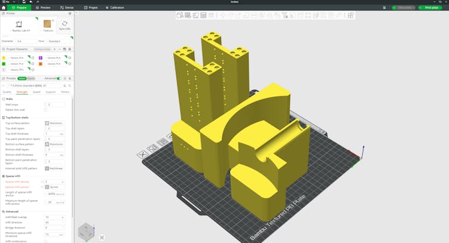Image resolution: width=449 pixels, height=243 pixels.
Task: Switch to the Preview tab
Action: point(43,8)
